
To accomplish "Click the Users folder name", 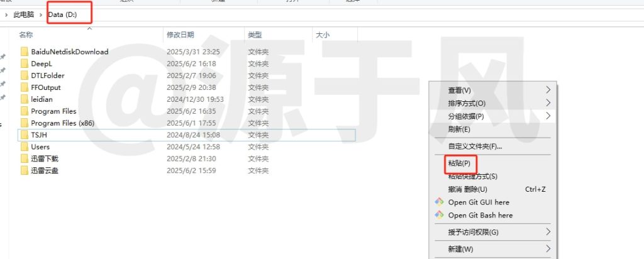I will point(40,147).
